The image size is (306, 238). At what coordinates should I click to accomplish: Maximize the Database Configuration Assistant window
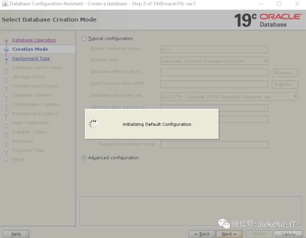click(x=279, y=4)
